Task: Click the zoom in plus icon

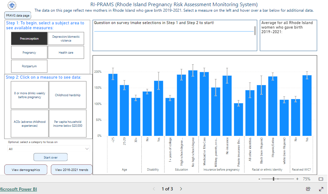Action: tap(297, 179)
